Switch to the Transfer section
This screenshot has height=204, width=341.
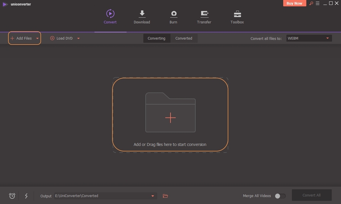tap(204, 17)
